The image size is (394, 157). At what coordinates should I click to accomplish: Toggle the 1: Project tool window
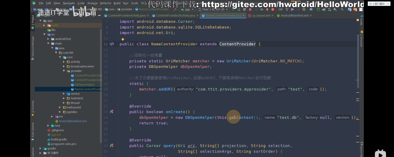pos(33,22)
